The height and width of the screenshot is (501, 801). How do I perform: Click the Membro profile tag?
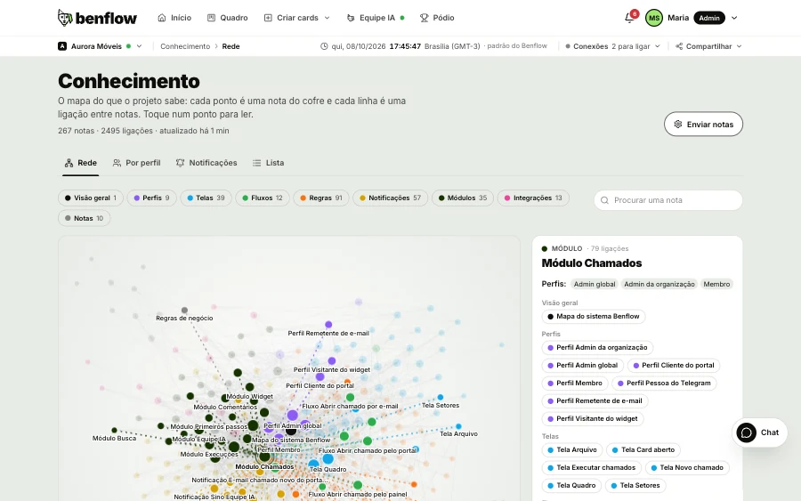pyautogui.click(x=716, y=285)
